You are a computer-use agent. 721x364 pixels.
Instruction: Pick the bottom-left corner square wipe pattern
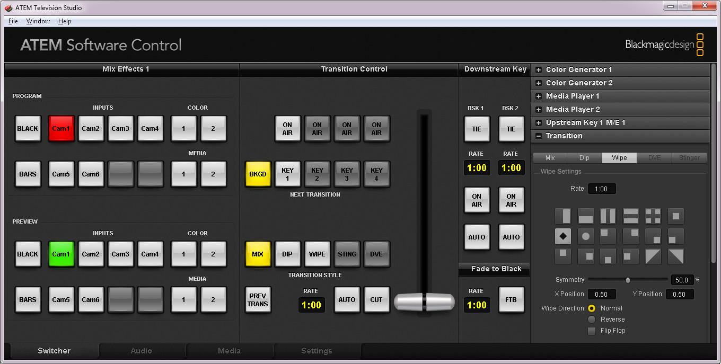click(x=675, y=236)
